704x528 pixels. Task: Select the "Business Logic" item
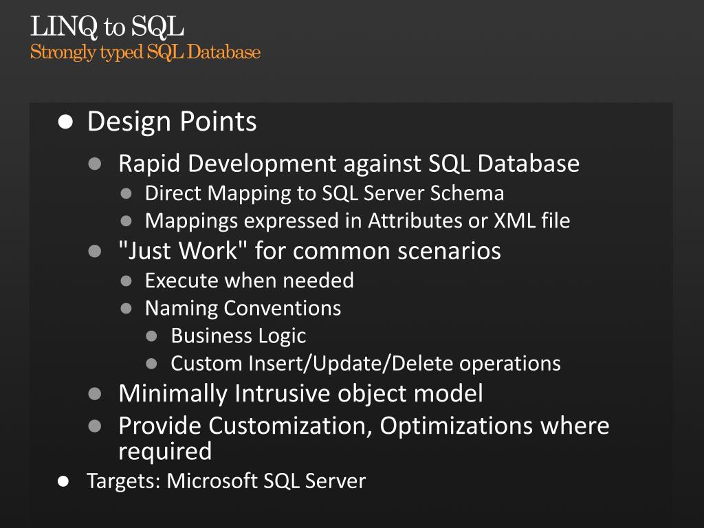click(238, 335)
